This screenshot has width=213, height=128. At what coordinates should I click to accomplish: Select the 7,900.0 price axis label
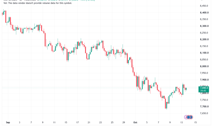coord(204,80)
